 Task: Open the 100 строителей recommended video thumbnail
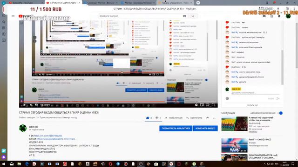click(234, 124)
